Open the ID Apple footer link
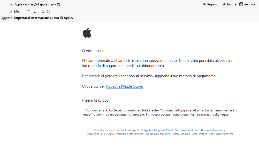This screenshot has height=146, width=259. coord(146,130)
